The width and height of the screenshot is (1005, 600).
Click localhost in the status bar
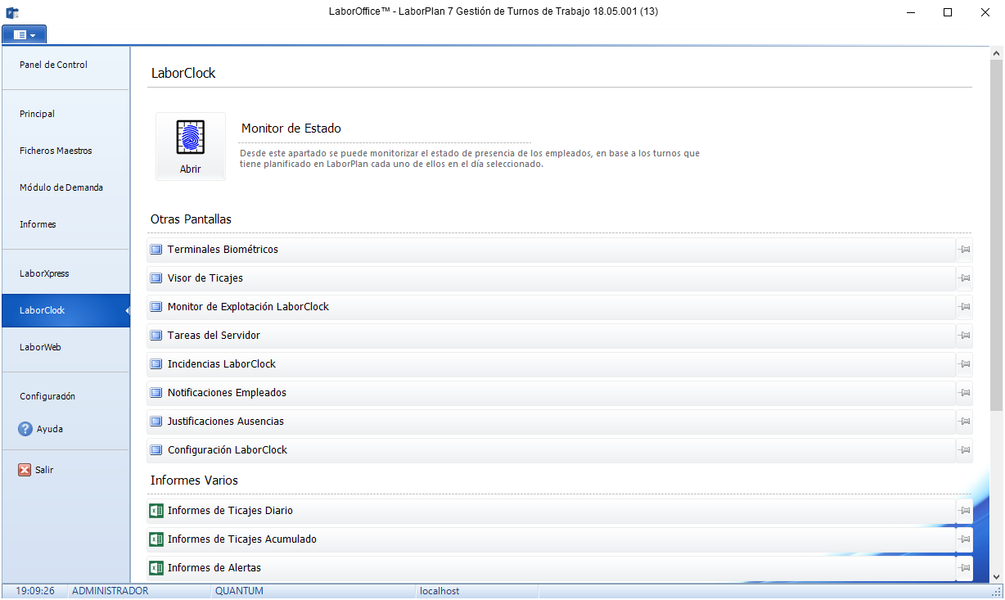click(x=439, y=591)
